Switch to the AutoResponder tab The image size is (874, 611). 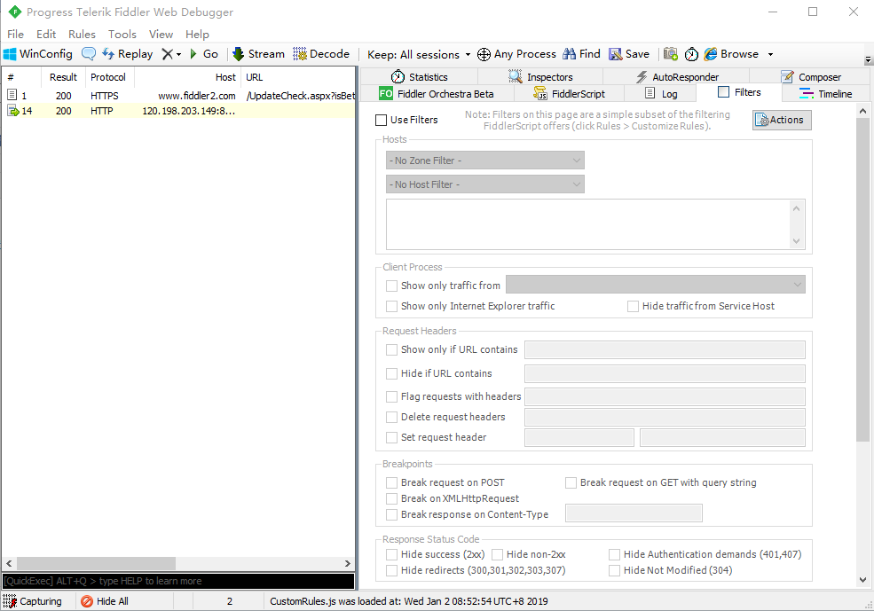pyautogui.click(x=676, y=77)
